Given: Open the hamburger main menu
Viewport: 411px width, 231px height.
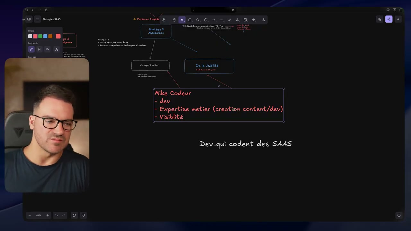Looking at the screenshot, I should pyautogui.click(x=38, y=19).
